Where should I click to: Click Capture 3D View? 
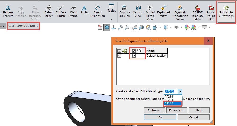pos(125,12)
